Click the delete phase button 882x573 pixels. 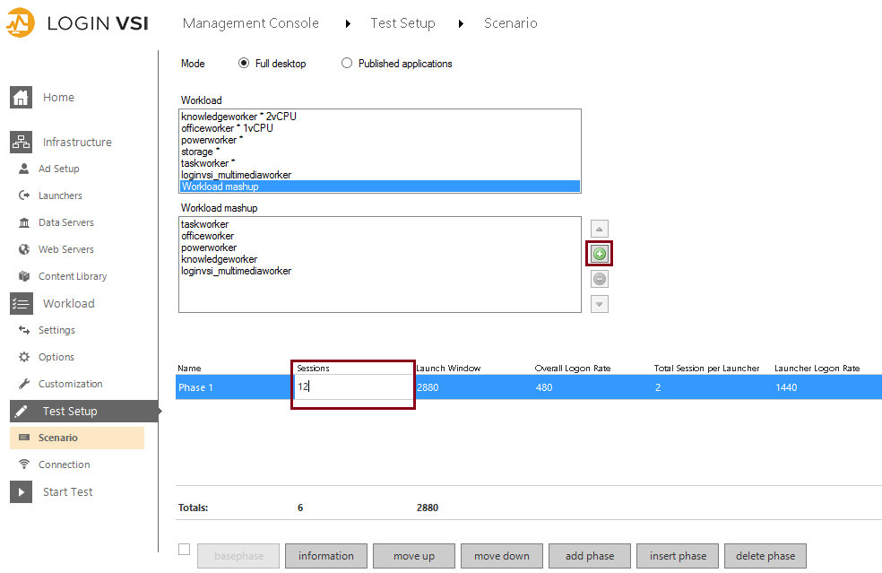(765, 556)
